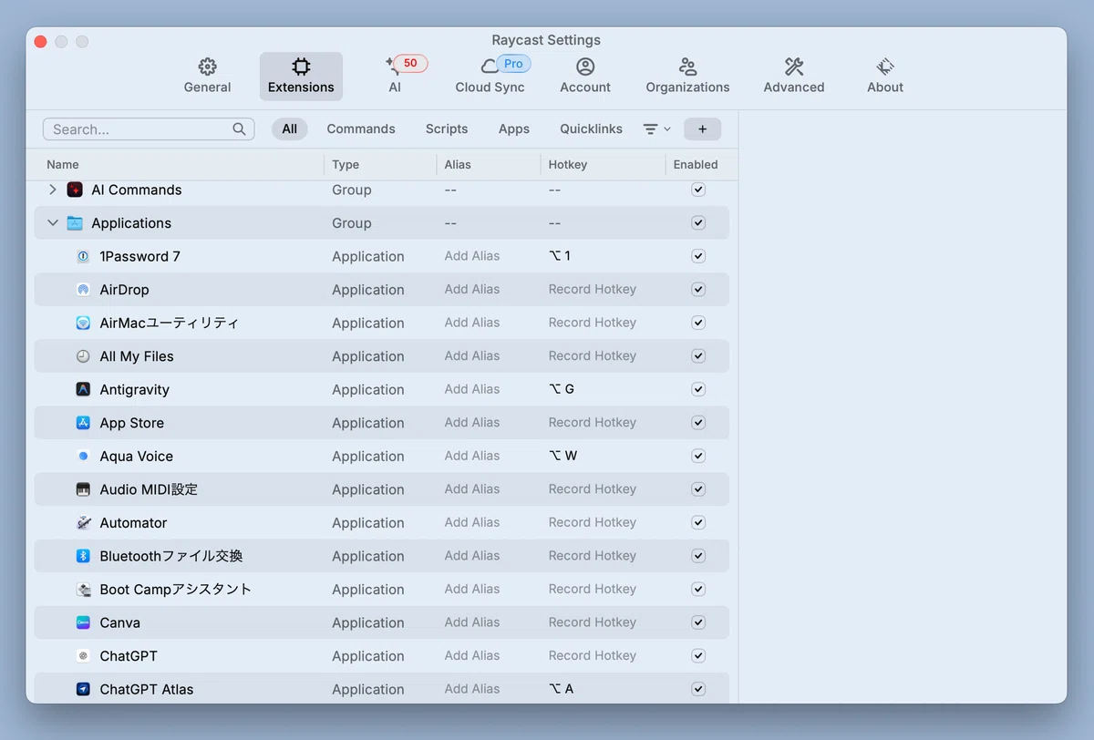Click the plus add button

click(x=702, y=129)
